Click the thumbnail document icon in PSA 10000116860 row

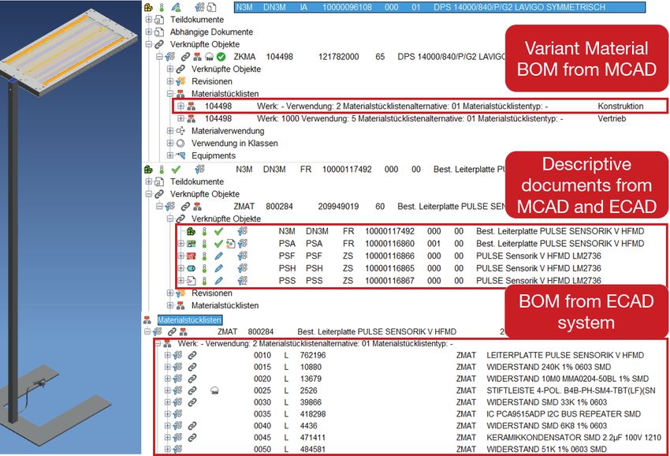coord(230,244)
